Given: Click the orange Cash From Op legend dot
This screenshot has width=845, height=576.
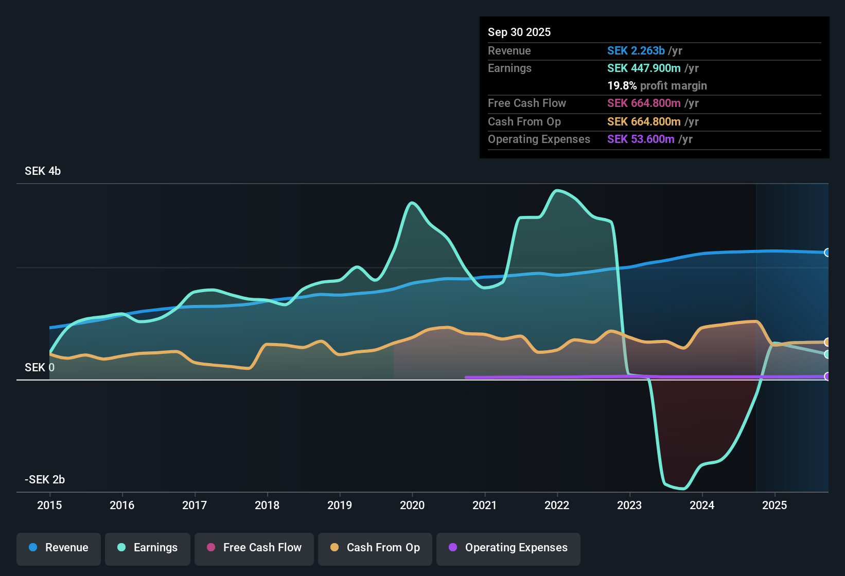Looking at the screenshot, I should pos(334,548).
